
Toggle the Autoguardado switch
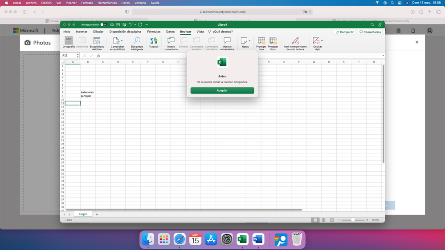[103, 24]
